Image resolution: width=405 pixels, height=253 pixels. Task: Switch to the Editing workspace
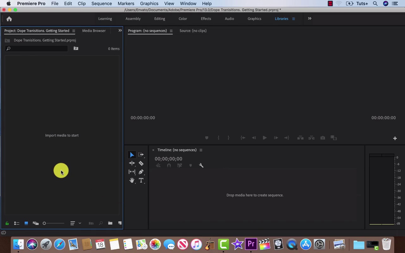159,19
